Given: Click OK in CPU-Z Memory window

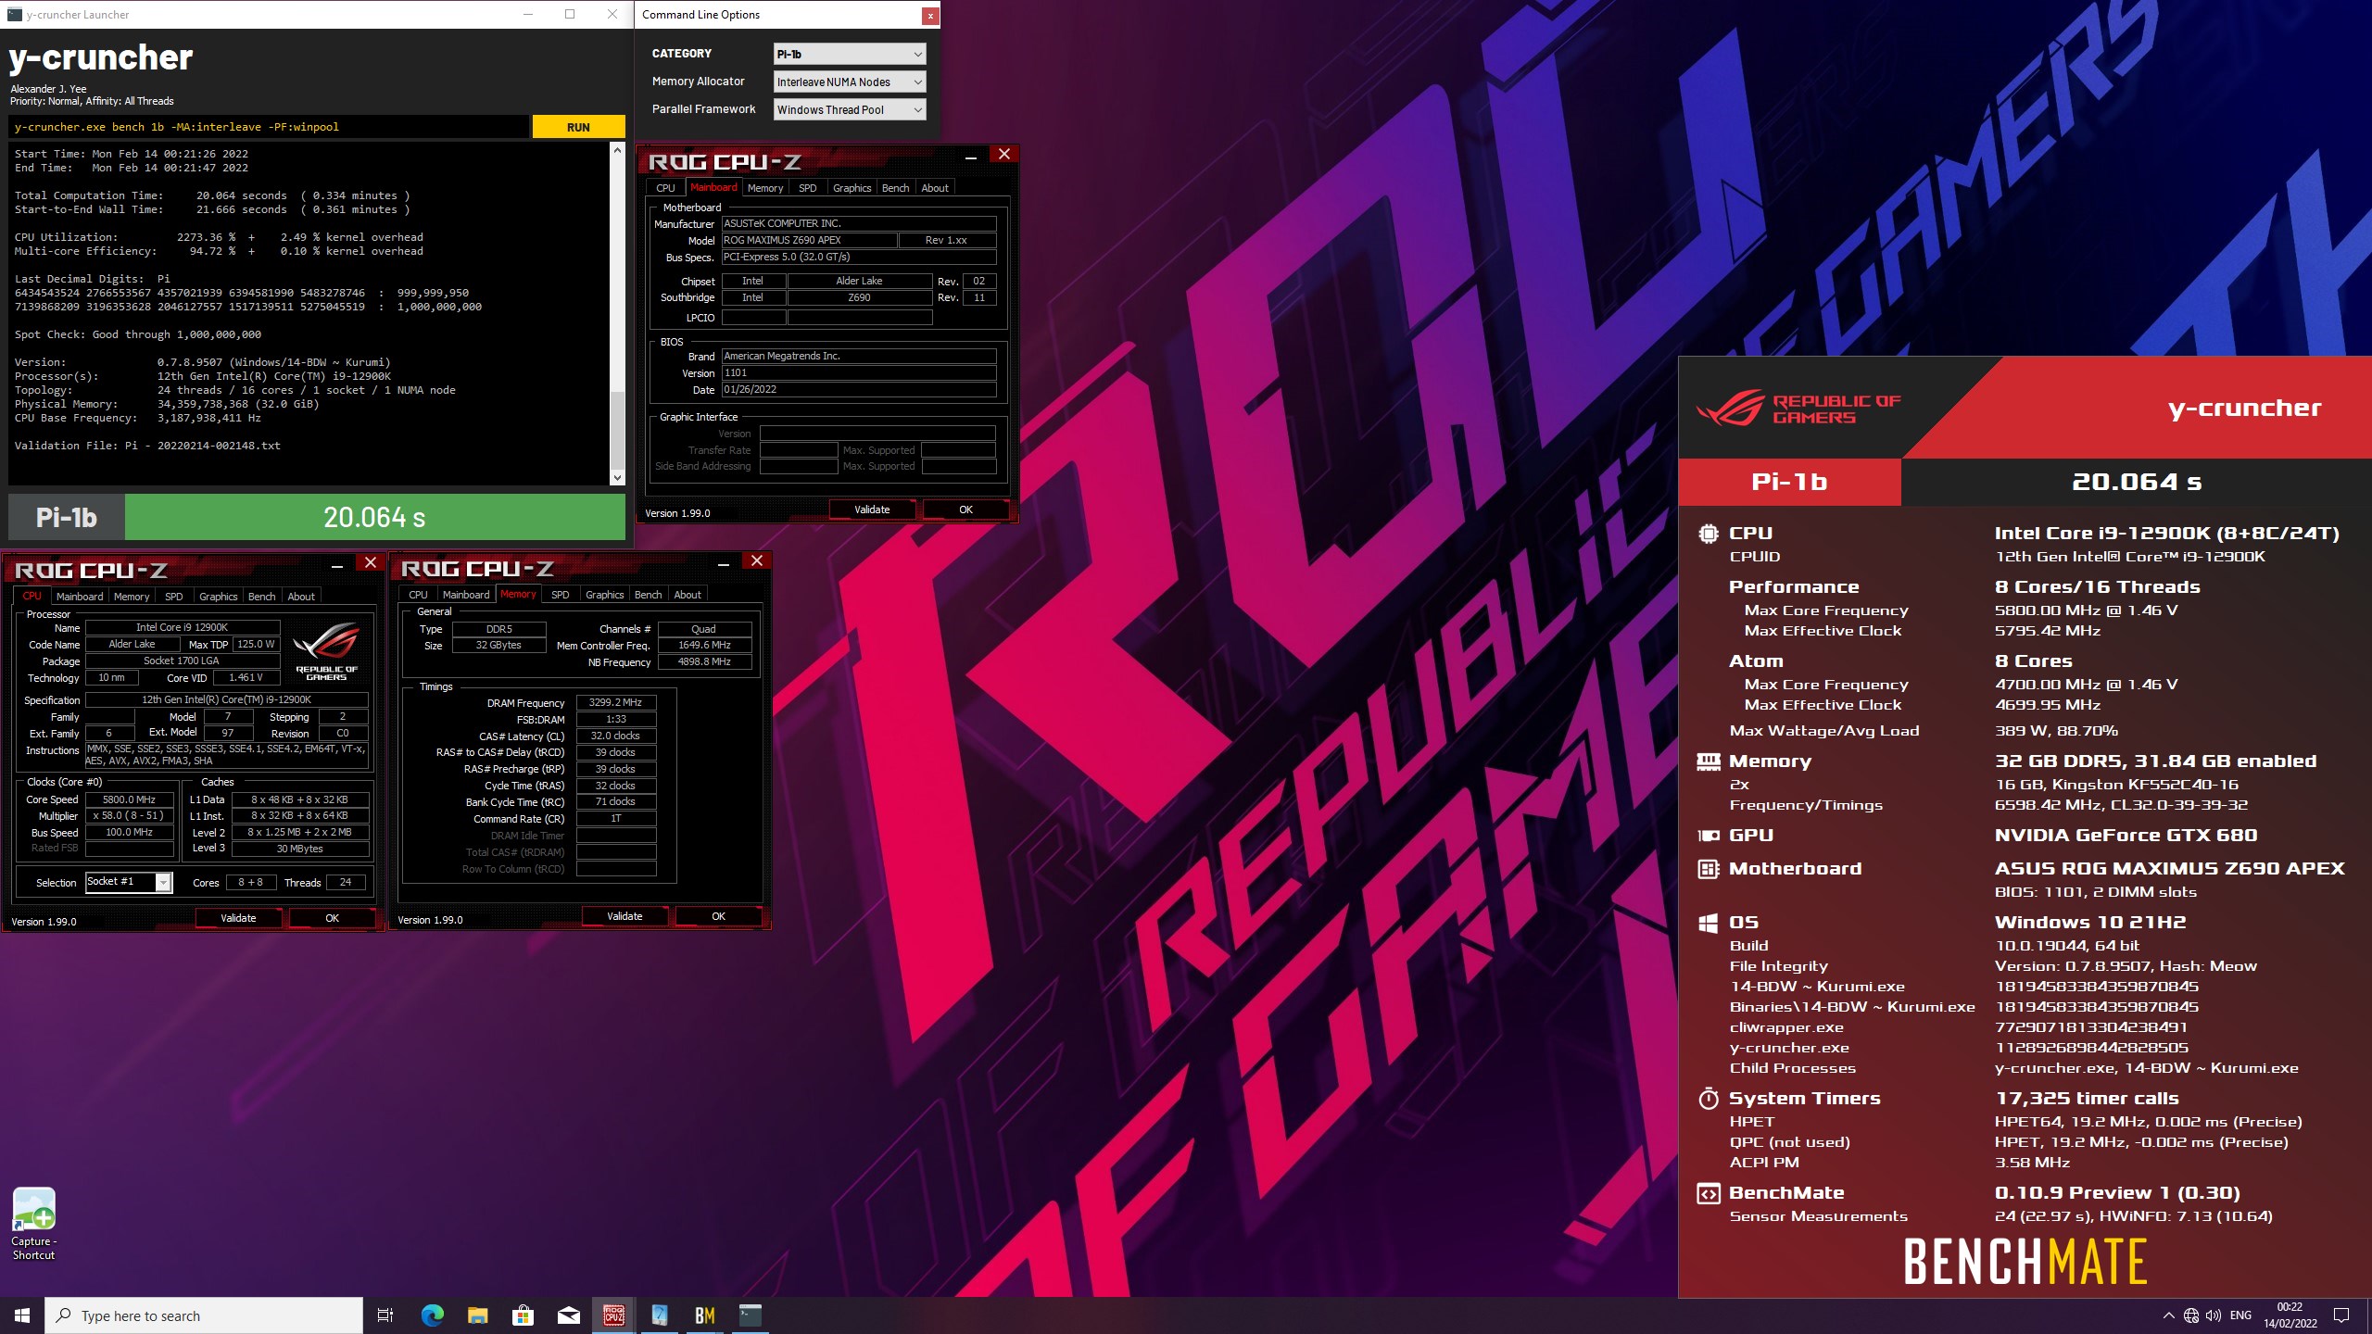Looking at the screenshot, I should pos(718,916).
